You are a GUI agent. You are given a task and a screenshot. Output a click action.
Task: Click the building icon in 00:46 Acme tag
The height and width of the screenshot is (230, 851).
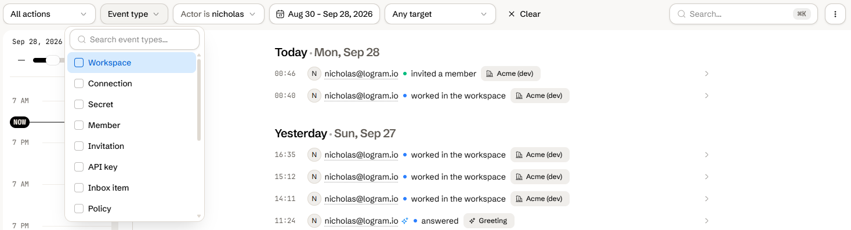click(x=490, y=74)
